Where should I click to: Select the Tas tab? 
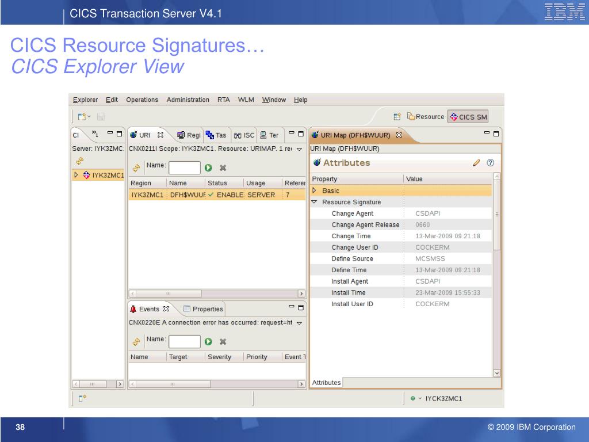coord(216,135)
